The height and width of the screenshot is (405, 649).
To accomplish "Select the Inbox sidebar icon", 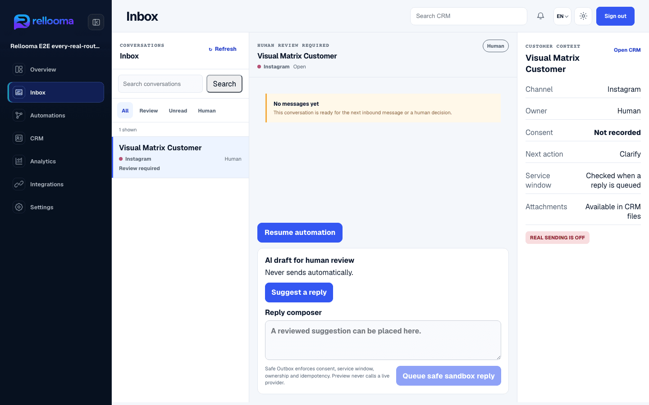I will tap(19, 92).
